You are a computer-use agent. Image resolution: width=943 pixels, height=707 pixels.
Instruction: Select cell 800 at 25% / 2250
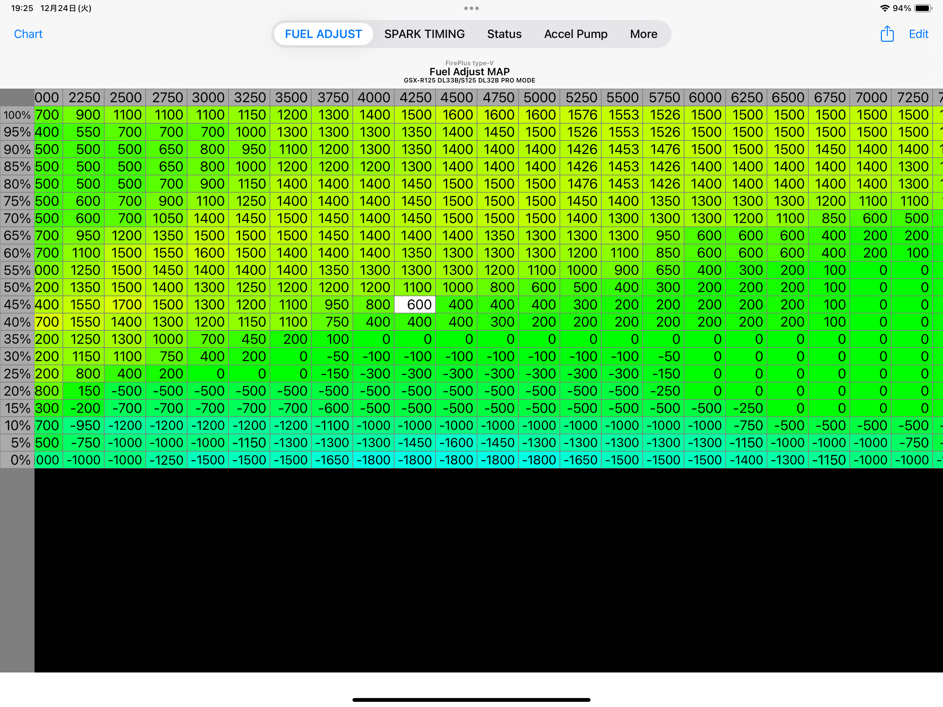[x=84, y=374]
